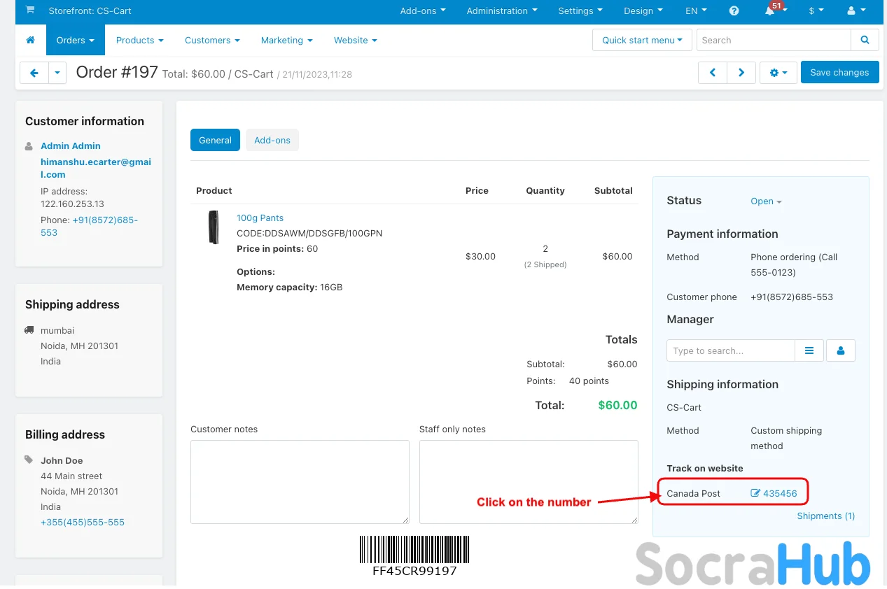Screen dimensions: 887x589
Task: Open the Quick start menu dropdown
Action: pos(641,40)
